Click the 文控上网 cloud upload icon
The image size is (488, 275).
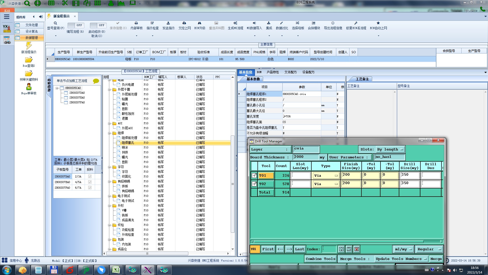(x=184, y=23)
